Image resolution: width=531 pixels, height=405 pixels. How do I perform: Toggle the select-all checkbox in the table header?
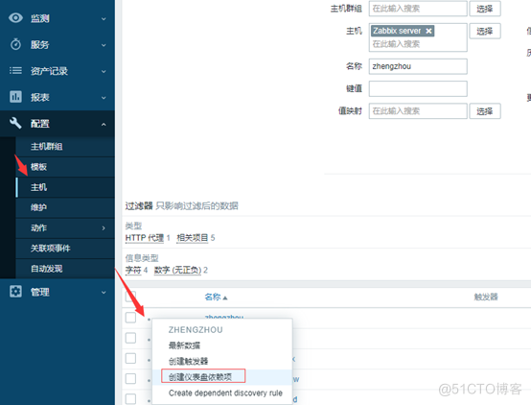click(130, 297)
